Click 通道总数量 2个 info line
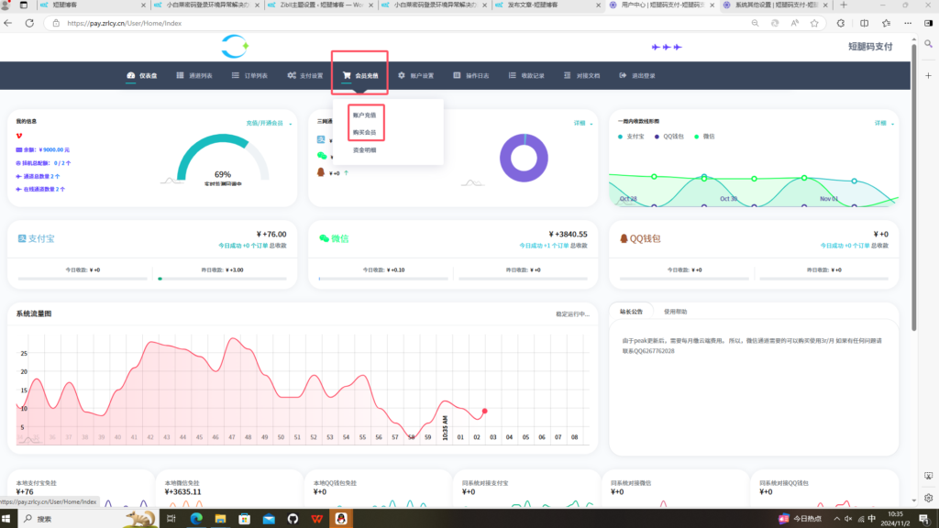Viewport: 939px width, 528px height. point(38,177)
